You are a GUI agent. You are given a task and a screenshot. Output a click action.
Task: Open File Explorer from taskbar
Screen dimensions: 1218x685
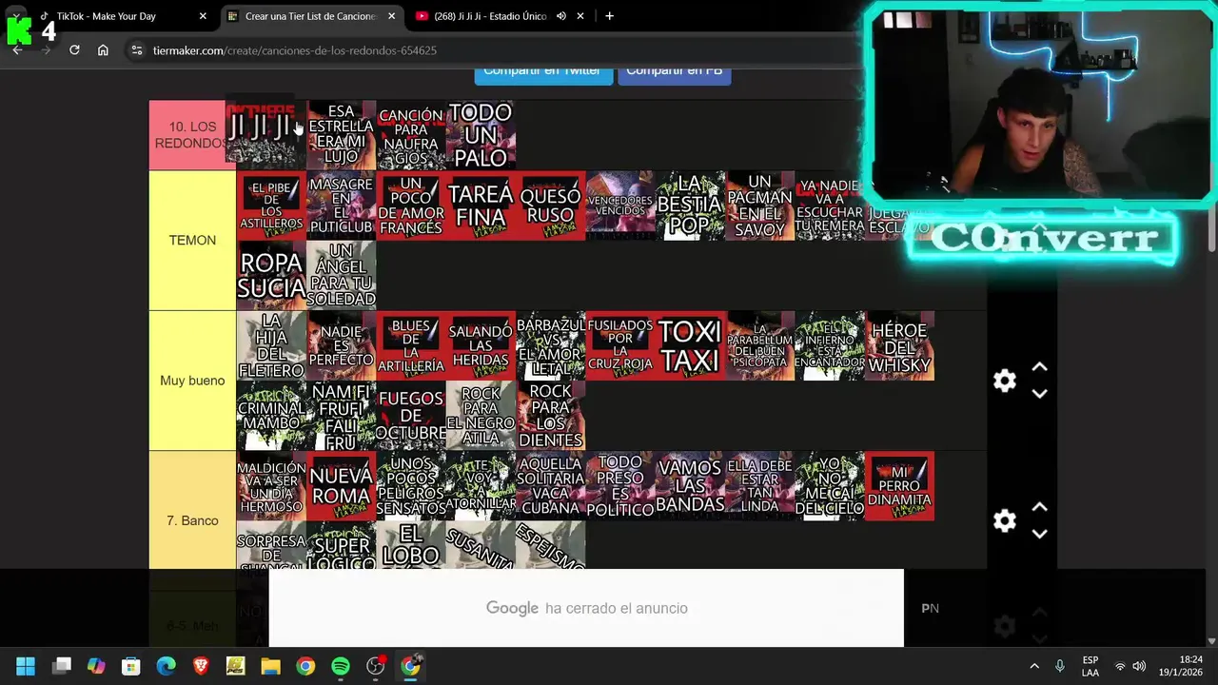[x=270, y=666]
